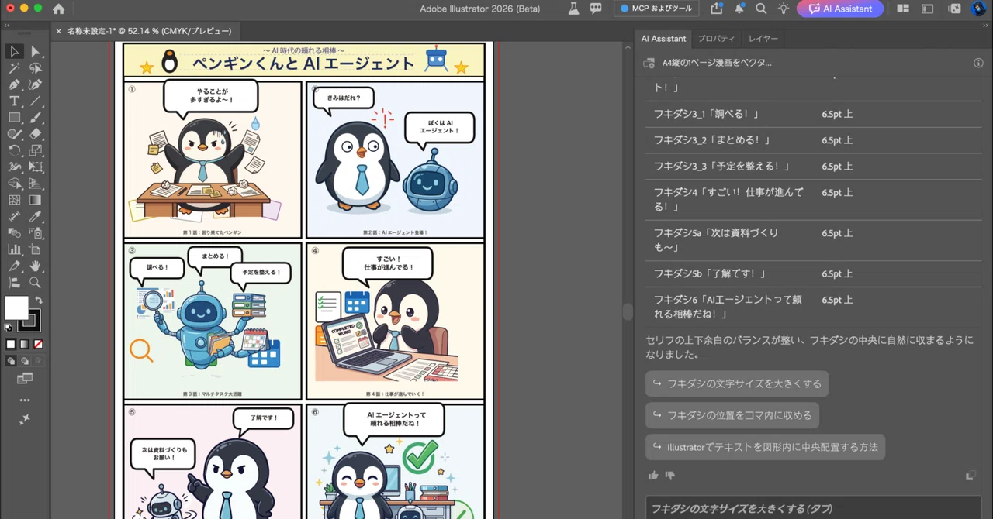The height and width of the screenshot is (519, 993).
Task: Click suggestion フキダシの位置をコマ内に収める
Action: click(x=732, y=415)
